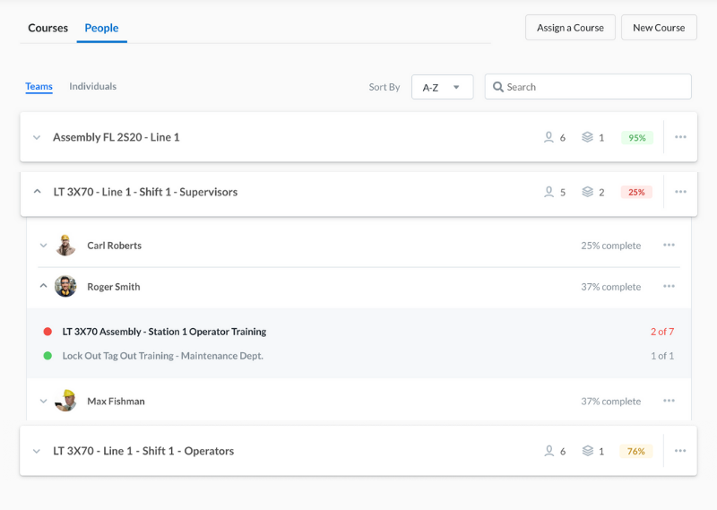
Task: Open the Sort By A-Z dropdown
Action: (x=442, y=87)
